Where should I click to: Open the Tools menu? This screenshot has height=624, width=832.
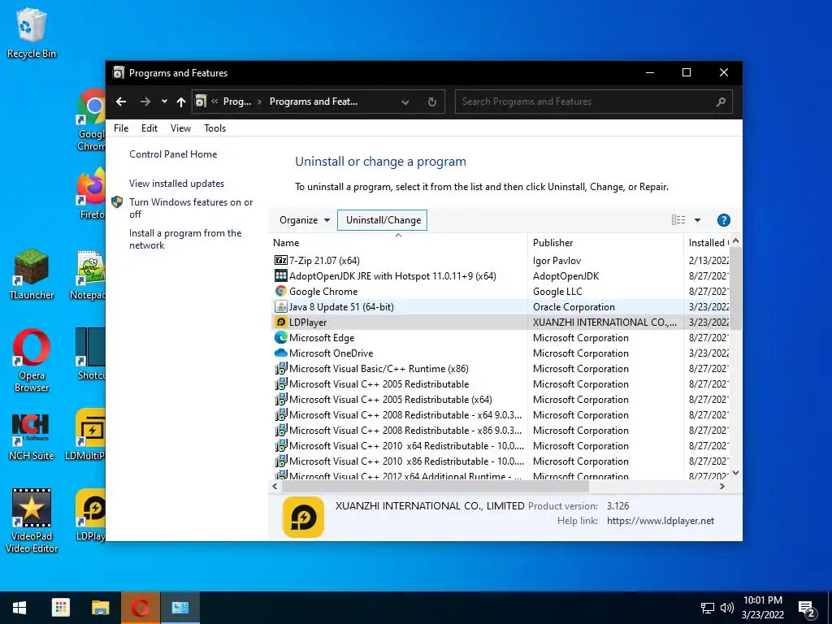[214, 128]
